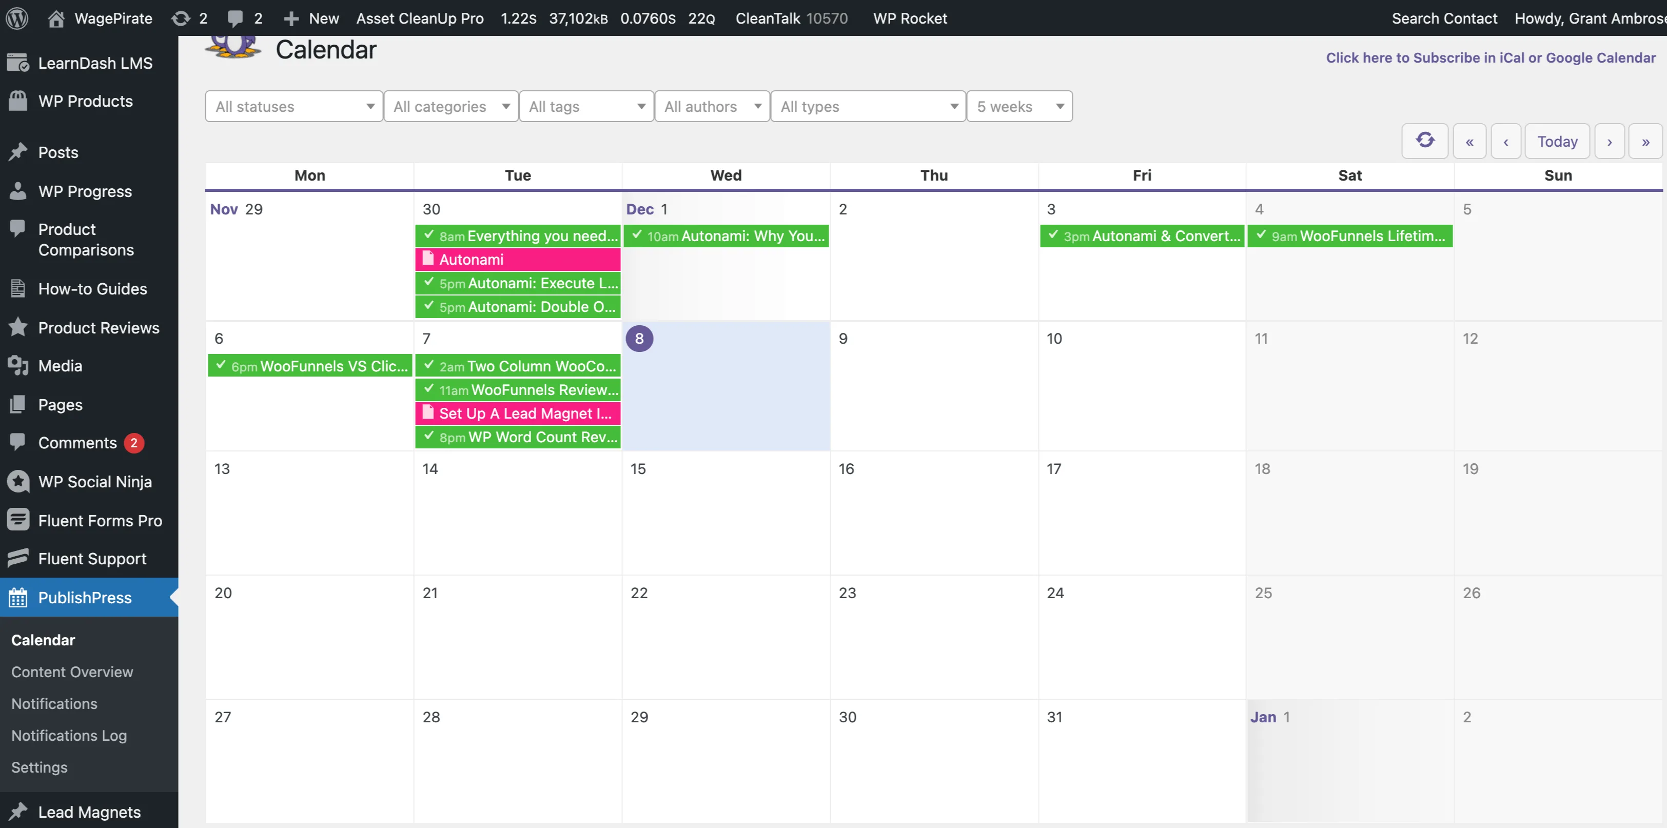Open 8pm WP Word Count Rev event
The width and height of the screenshot is (1667, 828).
click(x=518, y=437)
